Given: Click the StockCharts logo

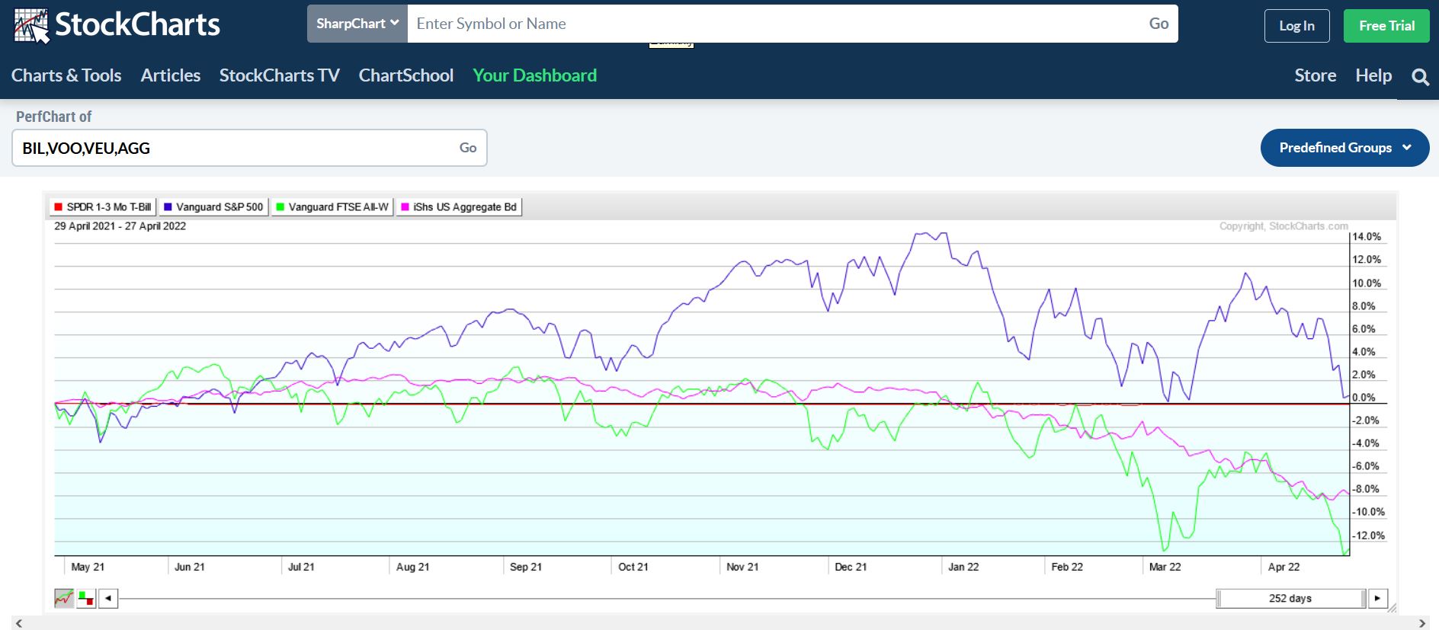Looking at the screenshot, I should [117, 25].
